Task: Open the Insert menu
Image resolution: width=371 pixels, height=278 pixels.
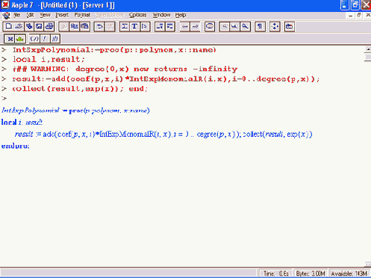Action: click(62, 15)
